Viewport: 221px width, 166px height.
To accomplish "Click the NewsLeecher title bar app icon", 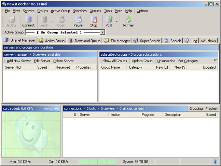I will 4,4.
